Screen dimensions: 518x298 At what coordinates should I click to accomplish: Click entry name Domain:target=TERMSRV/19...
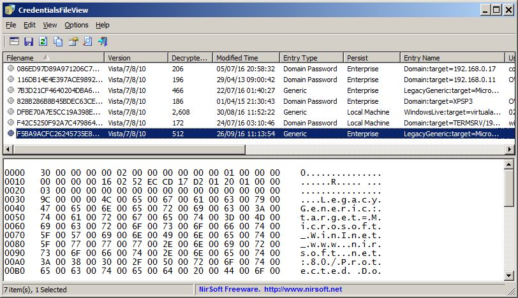(452, 123)
